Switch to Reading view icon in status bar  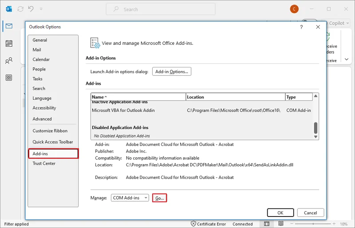(x=281, y=224)
